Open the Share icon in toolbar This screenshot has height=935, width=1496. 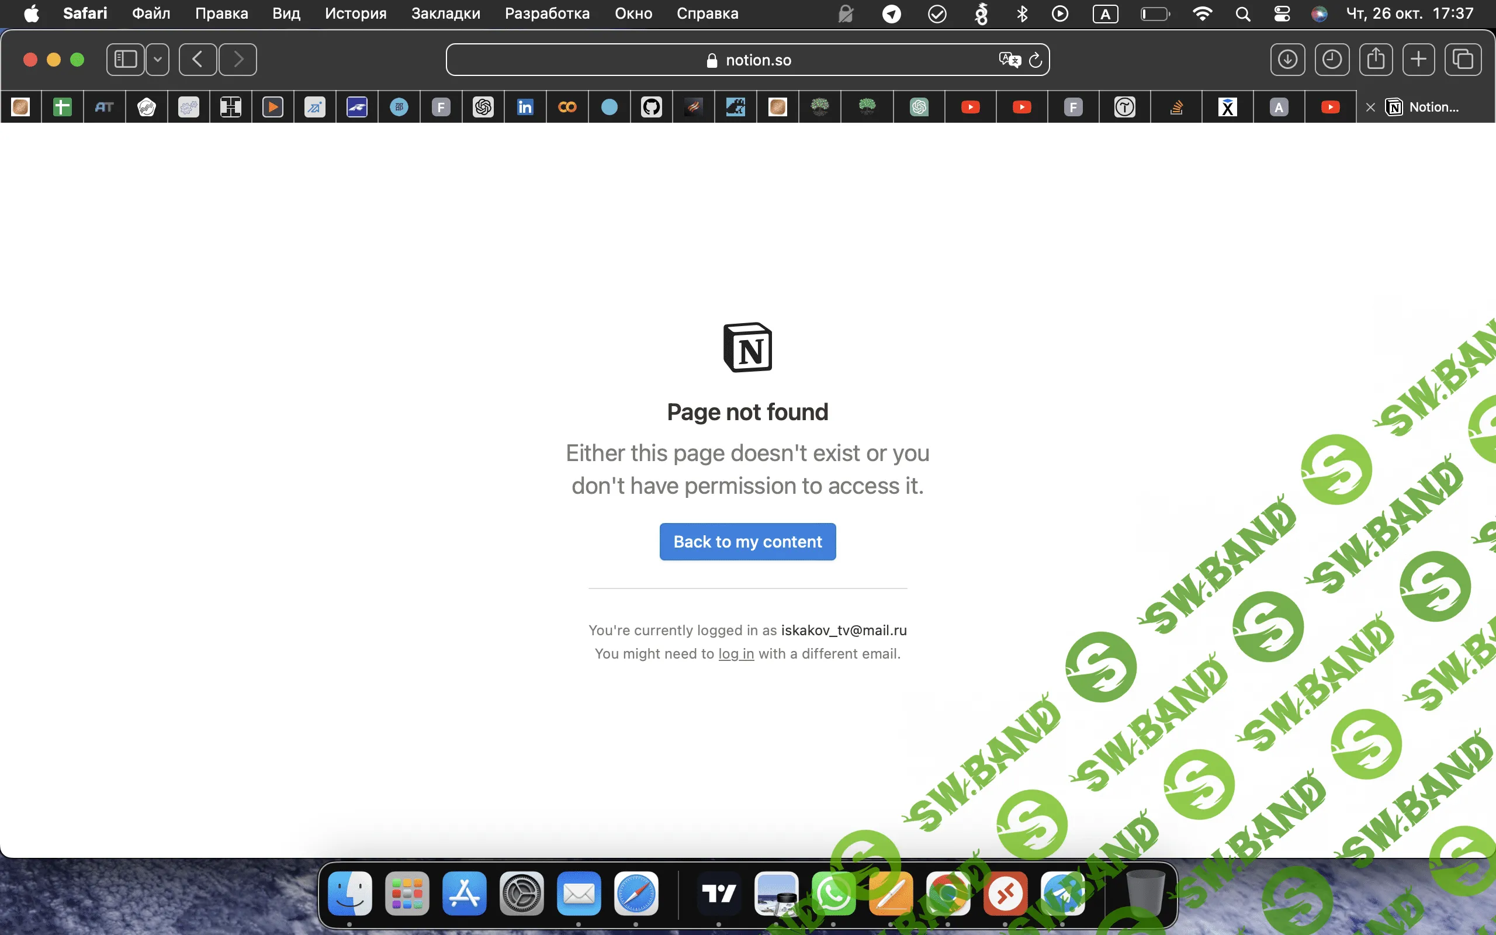click(1376, 60)
